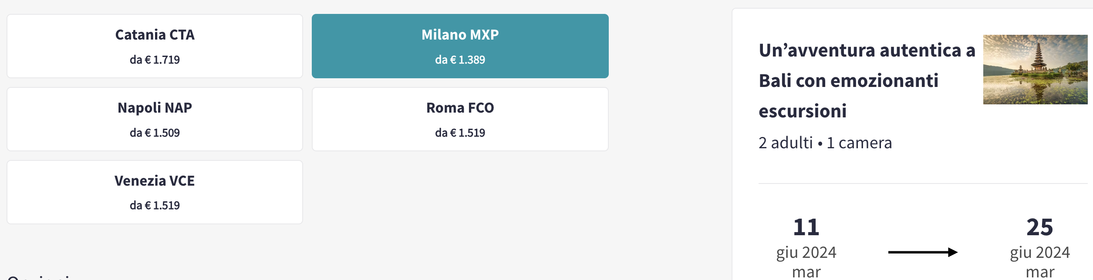Click the Bali adventure trip title
This screenshot has height=280, width=1093.
(867, 80)
